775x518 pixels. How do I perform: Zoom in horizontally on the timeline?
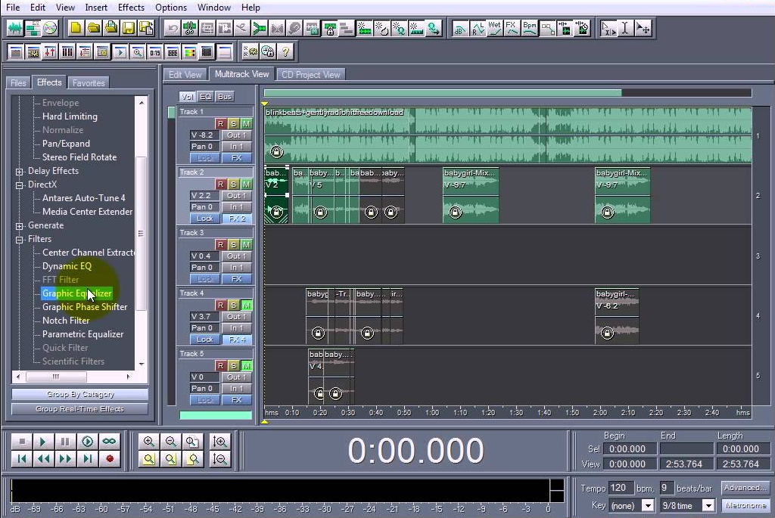(149, 441)
